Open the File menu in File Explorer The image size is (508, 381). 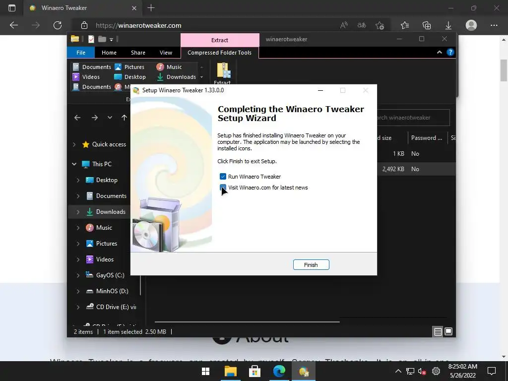(81, 53)
